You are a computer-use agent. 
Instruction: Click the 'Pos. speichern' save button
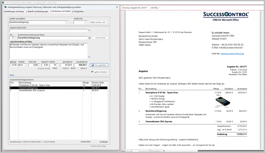(x=99, y=65)
